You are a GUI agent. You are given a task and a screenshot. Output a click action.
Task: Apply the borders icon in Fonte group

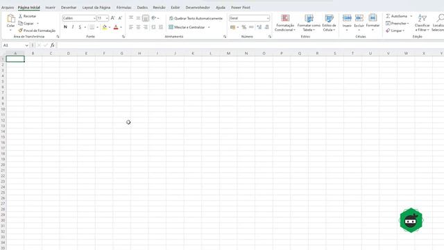coord(92,27)
